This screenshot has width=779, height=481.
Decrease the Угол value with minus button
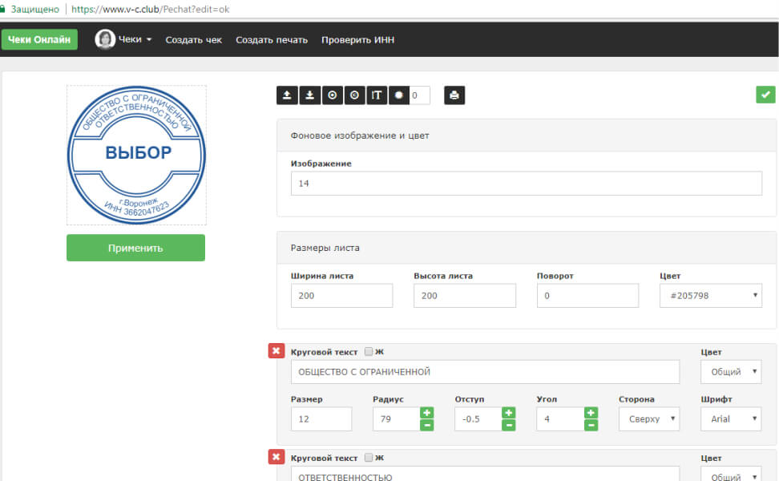[x=591, y=425]
